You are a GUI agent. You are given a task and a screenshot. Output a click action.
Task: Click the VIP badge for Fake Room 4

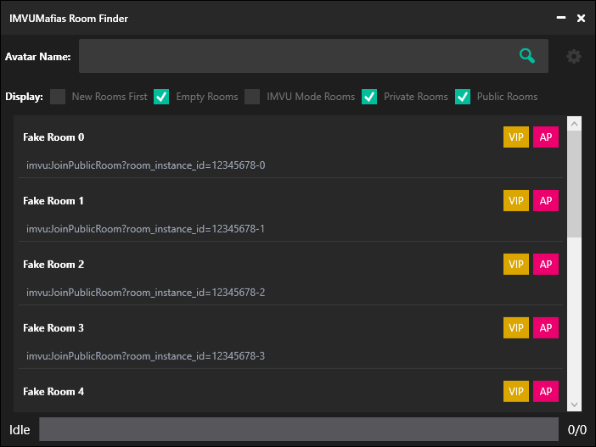[516, 391]
